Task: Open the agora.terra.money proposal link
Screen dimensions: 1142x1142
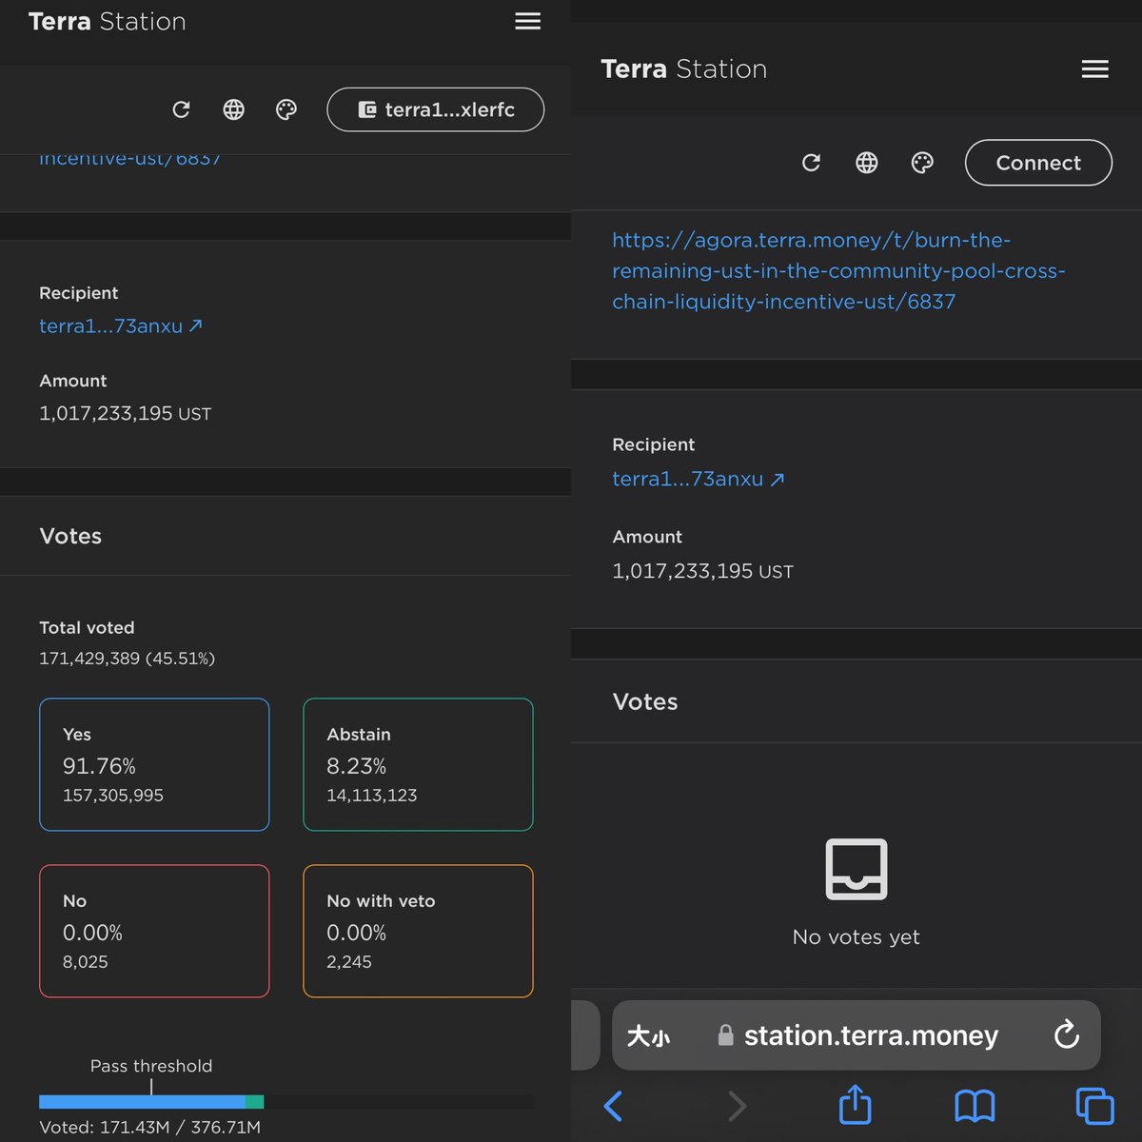Action: coord(838,270)
